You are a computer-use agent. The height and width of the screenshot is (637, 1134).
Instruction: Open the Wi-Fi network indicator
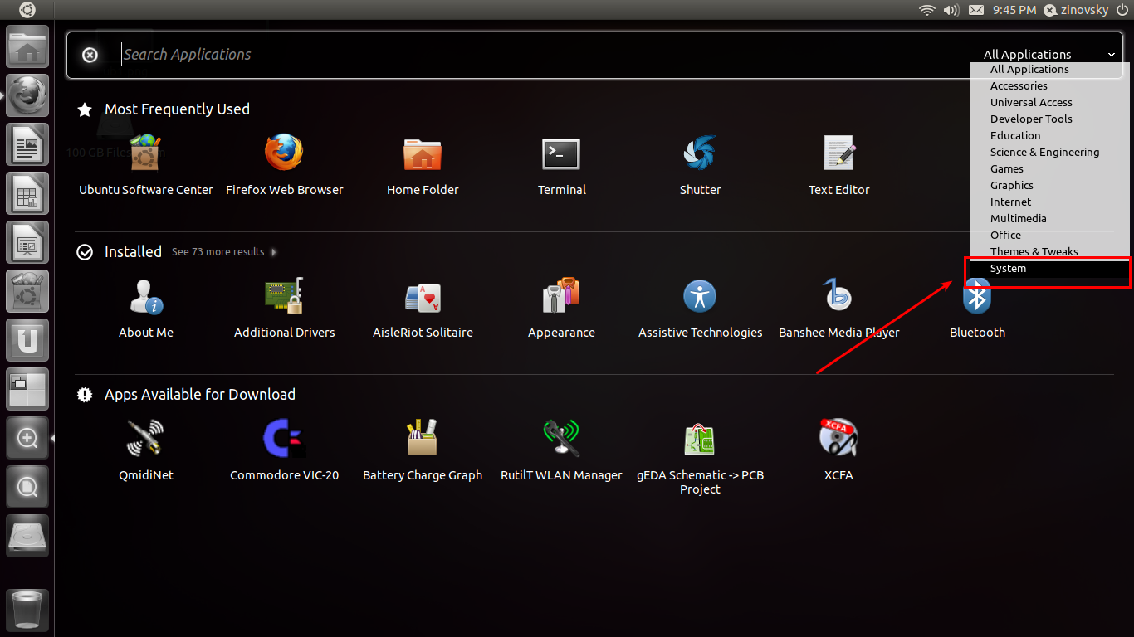pyautogui.click(x=927, y=10)
